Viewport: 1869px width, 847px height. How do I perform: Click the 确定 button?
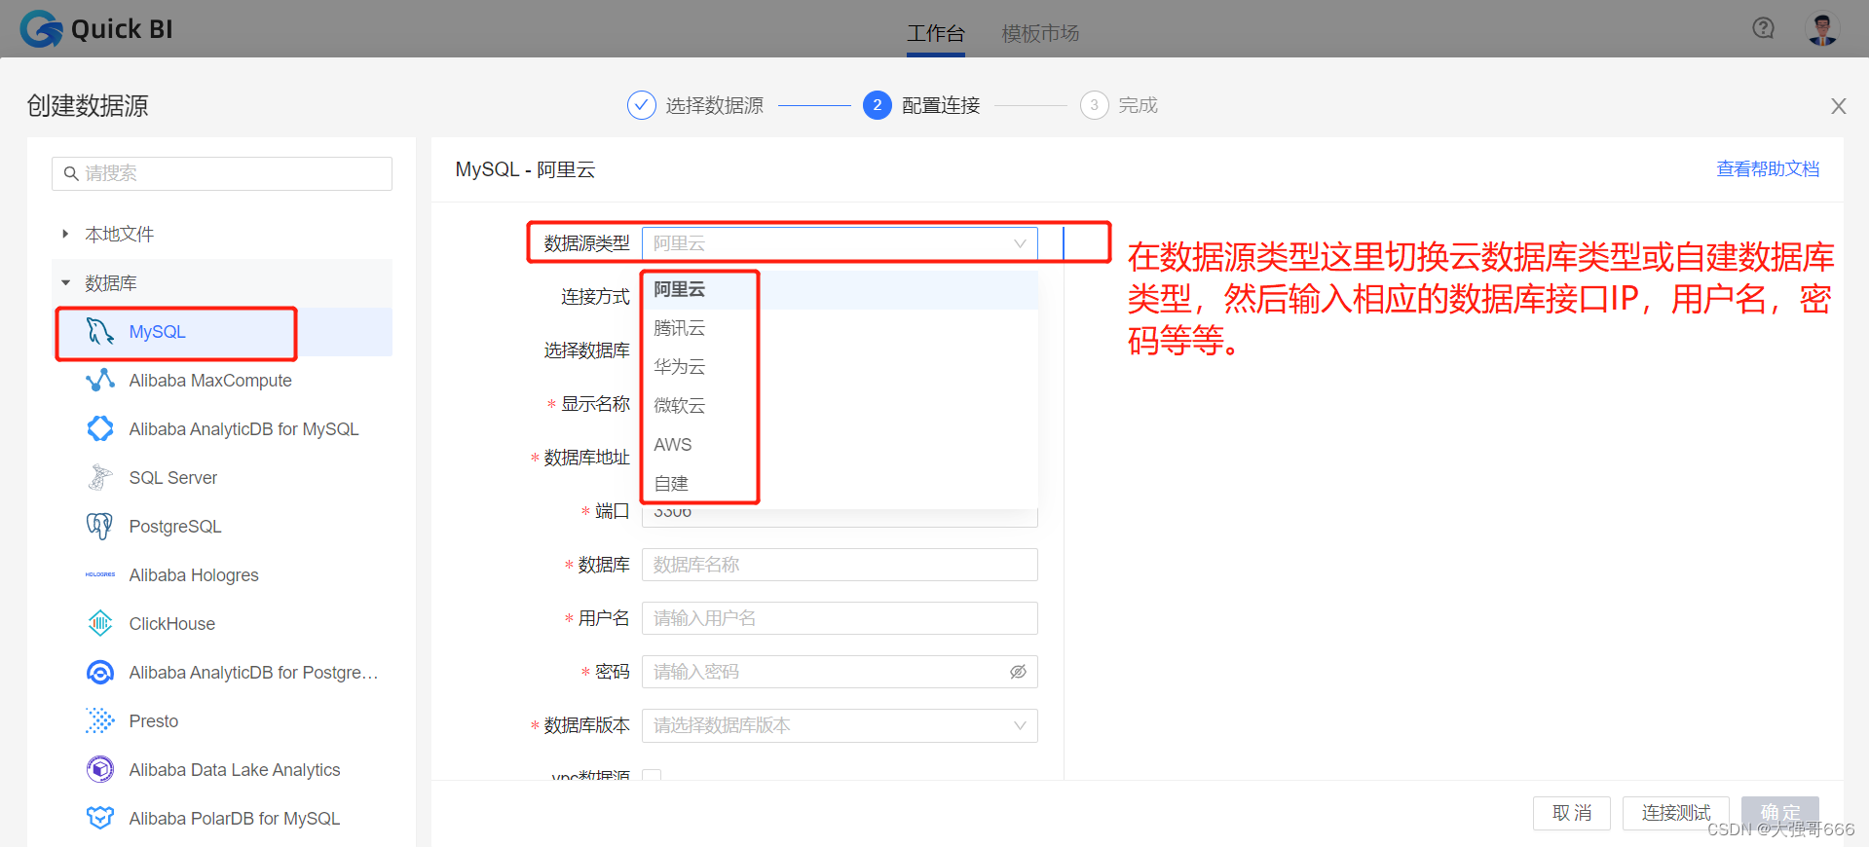tap(1780, 813)
